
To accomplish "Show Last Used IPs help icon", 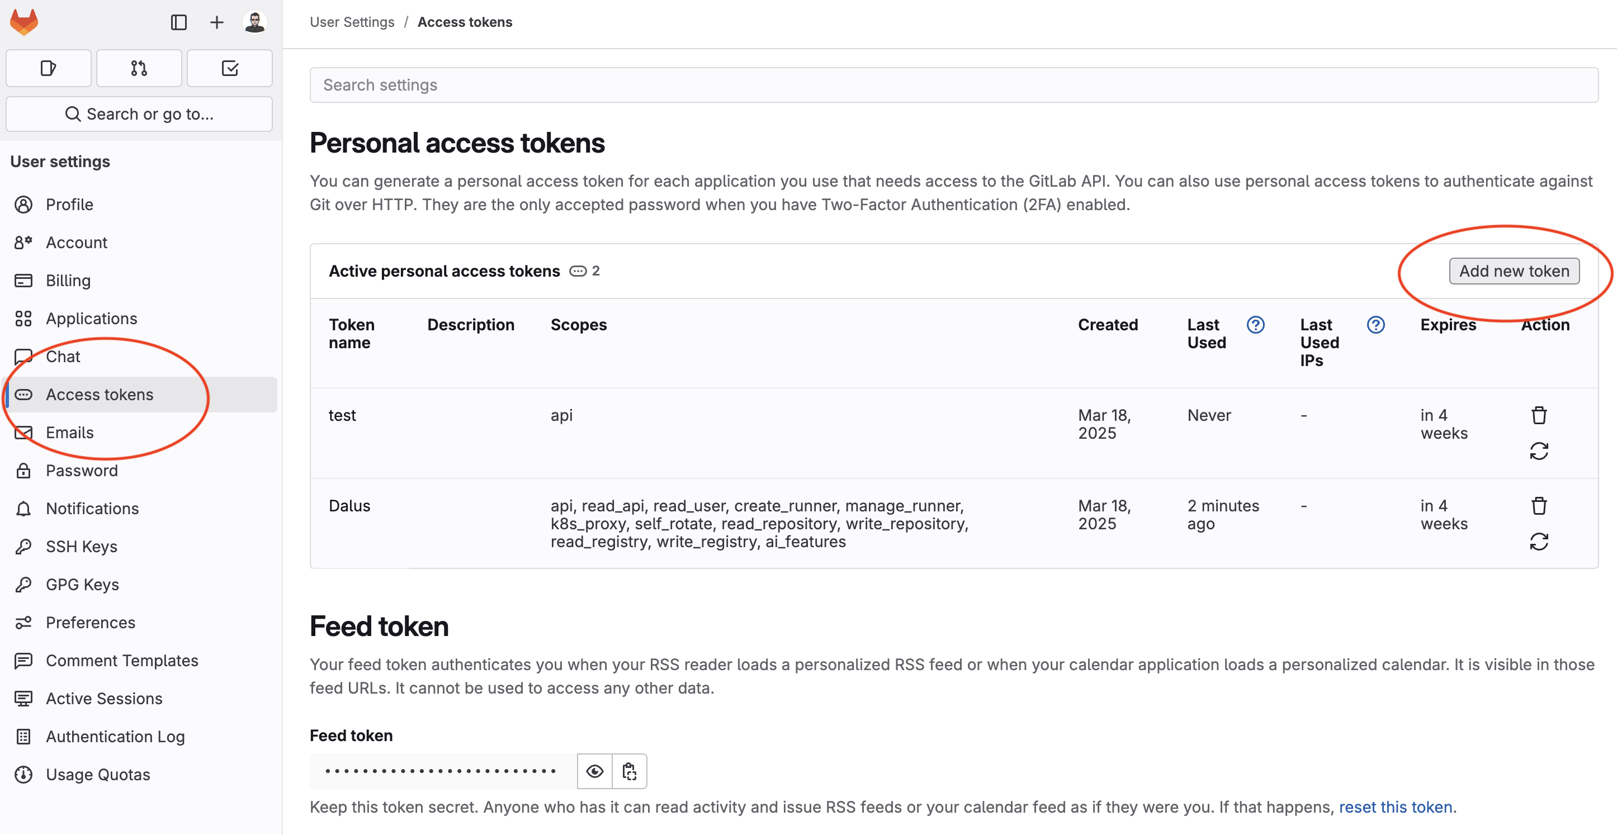I will [1375, 325].
